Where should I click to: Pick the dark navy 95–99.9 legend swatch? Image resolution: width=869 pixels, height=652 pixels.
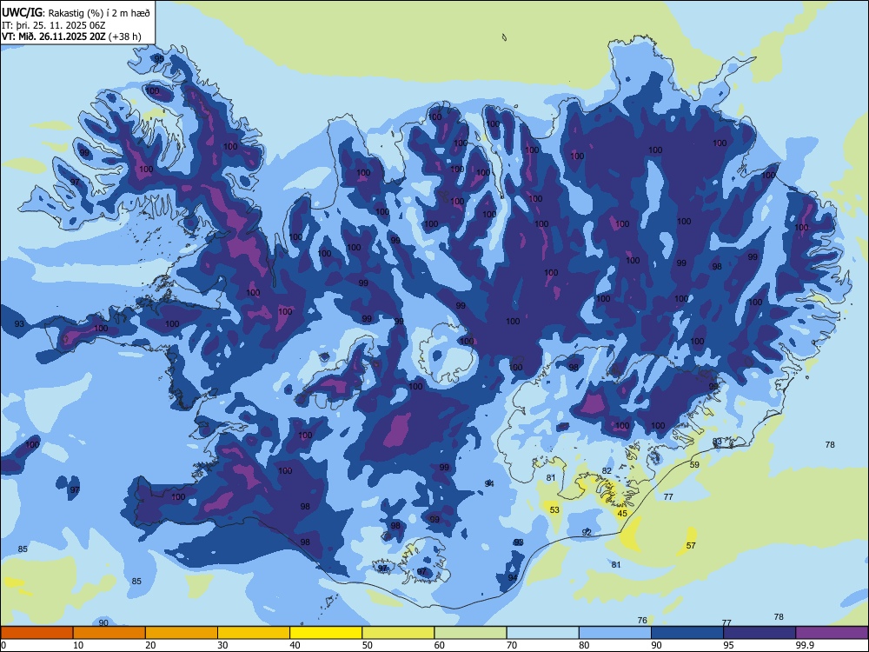coord(760,633)
